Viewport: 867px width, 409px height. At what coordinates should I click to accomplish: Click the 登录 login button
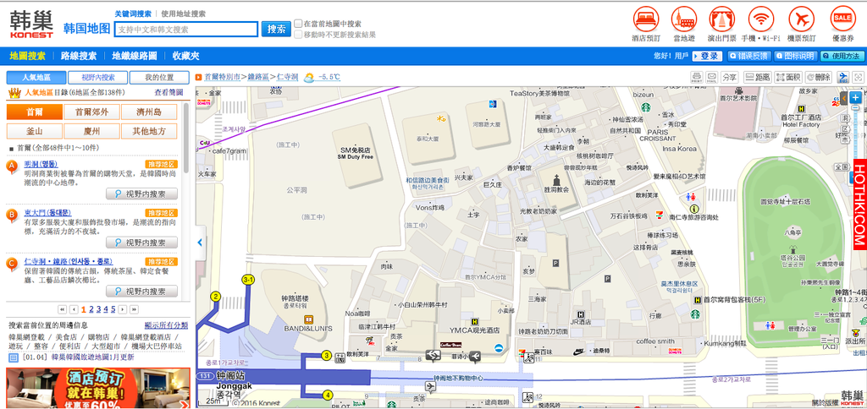[x=707, y=56]
